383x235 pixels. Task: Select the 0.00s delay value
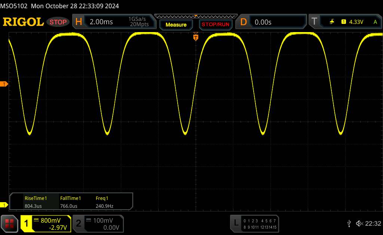coord(263,22)
